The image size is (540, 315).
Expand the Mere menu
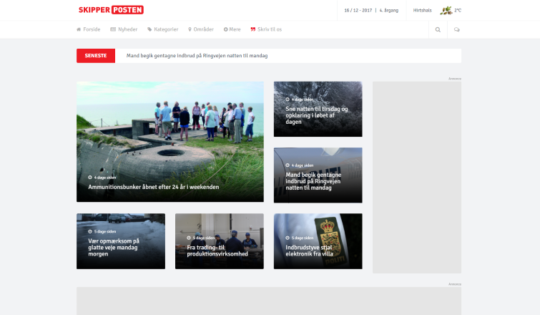coord(235,29)
